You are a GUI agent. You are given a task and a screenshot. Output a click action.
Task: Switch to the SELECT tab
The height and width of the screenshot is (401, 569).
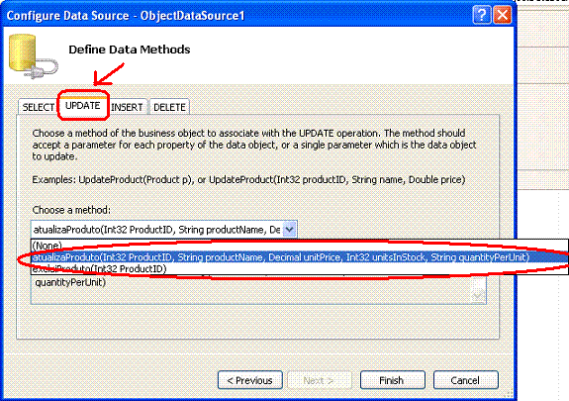point(39,107)
